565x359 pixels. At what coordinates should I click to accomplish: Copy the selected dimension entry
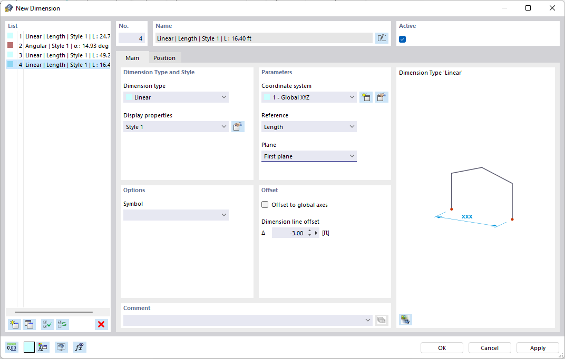click(x=30, y=324)
